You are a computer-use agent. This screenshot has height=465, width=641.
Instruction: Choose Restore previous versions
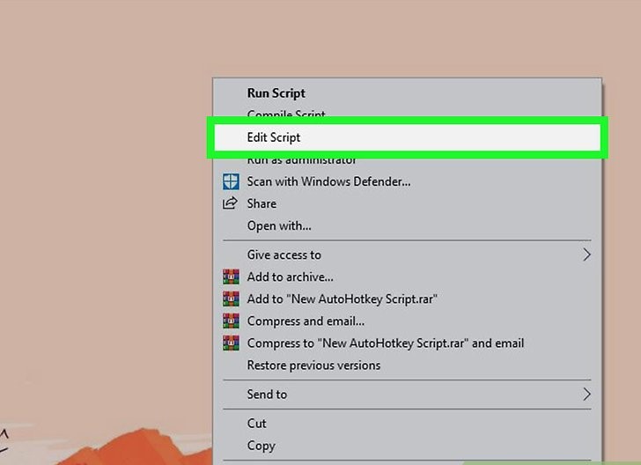407,365
